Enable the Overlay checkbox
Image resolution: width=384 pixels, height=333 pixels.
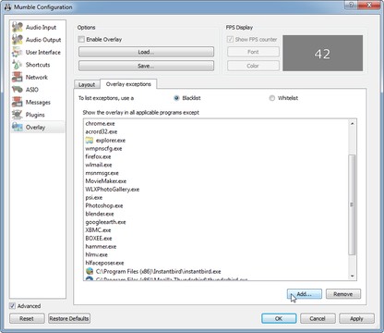[x=81, y=39]
